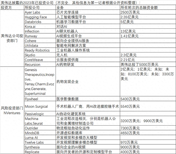Select the '开源虚拟数据库' cell

(x=88, y=133)
